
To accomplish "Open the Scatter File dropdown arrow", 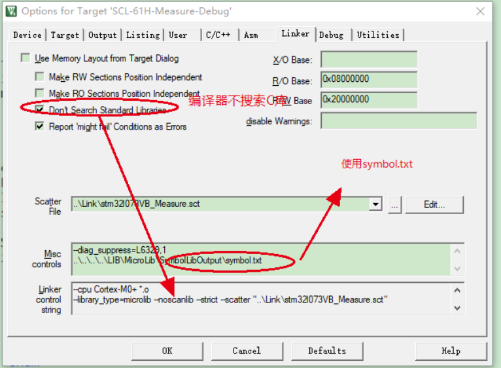I will coord(375,204).
